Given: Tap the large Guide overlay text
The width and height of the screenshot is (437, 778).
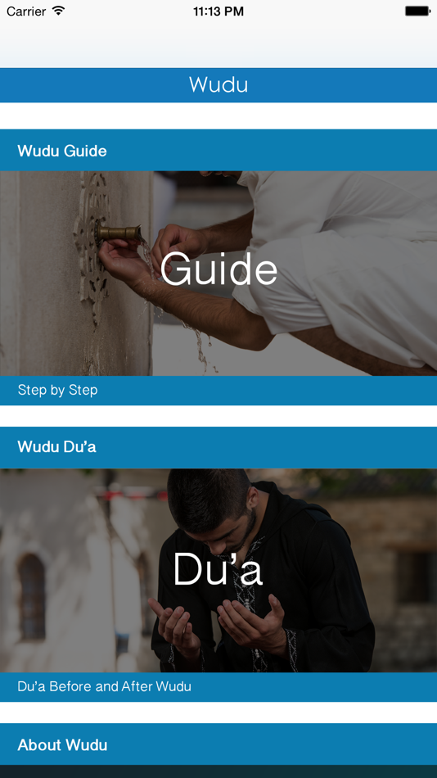Looking at the screenshot, I should [x=218, y=269].
